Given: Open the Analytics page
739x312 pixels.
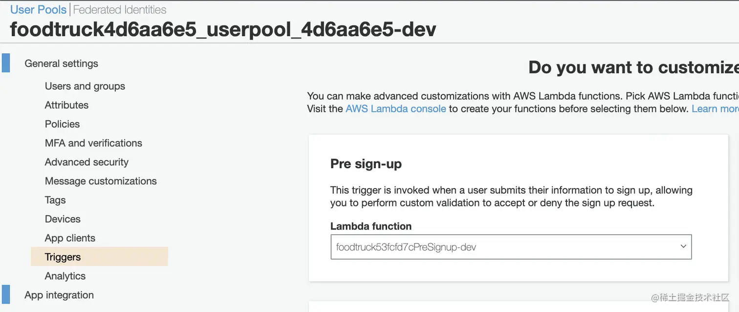Looking at the screenshot, I should (x=65, y=275).
